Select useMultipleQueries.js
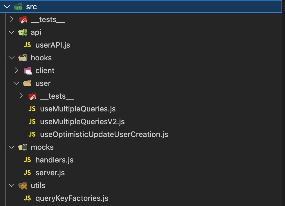The image size is (285, 206). [x=78, y=109]
